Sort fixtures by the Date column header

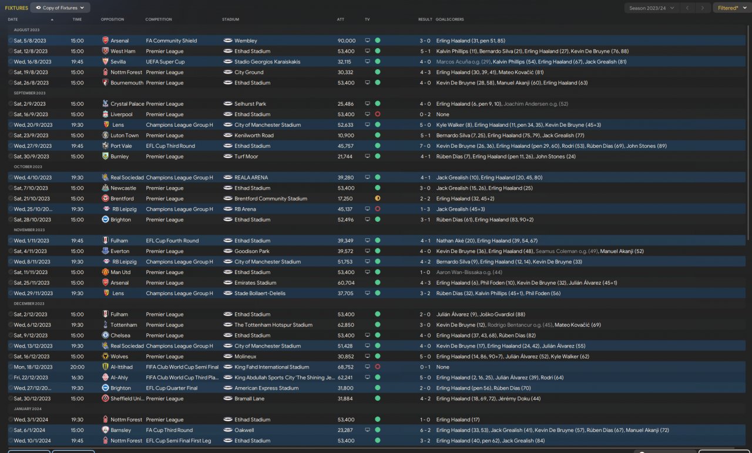pyautogui.click(x=13, y=19)
